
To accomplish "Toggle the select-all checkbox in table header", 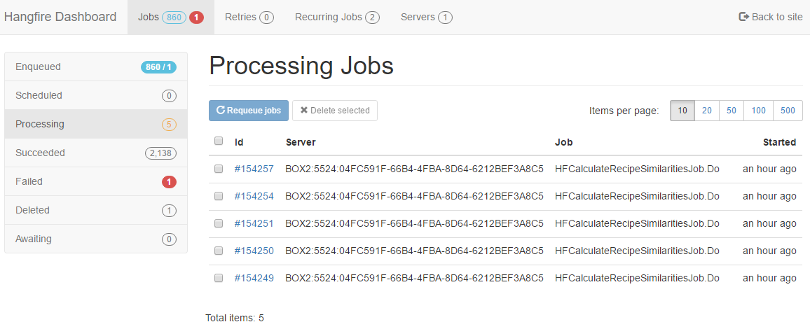I will 219,141.
